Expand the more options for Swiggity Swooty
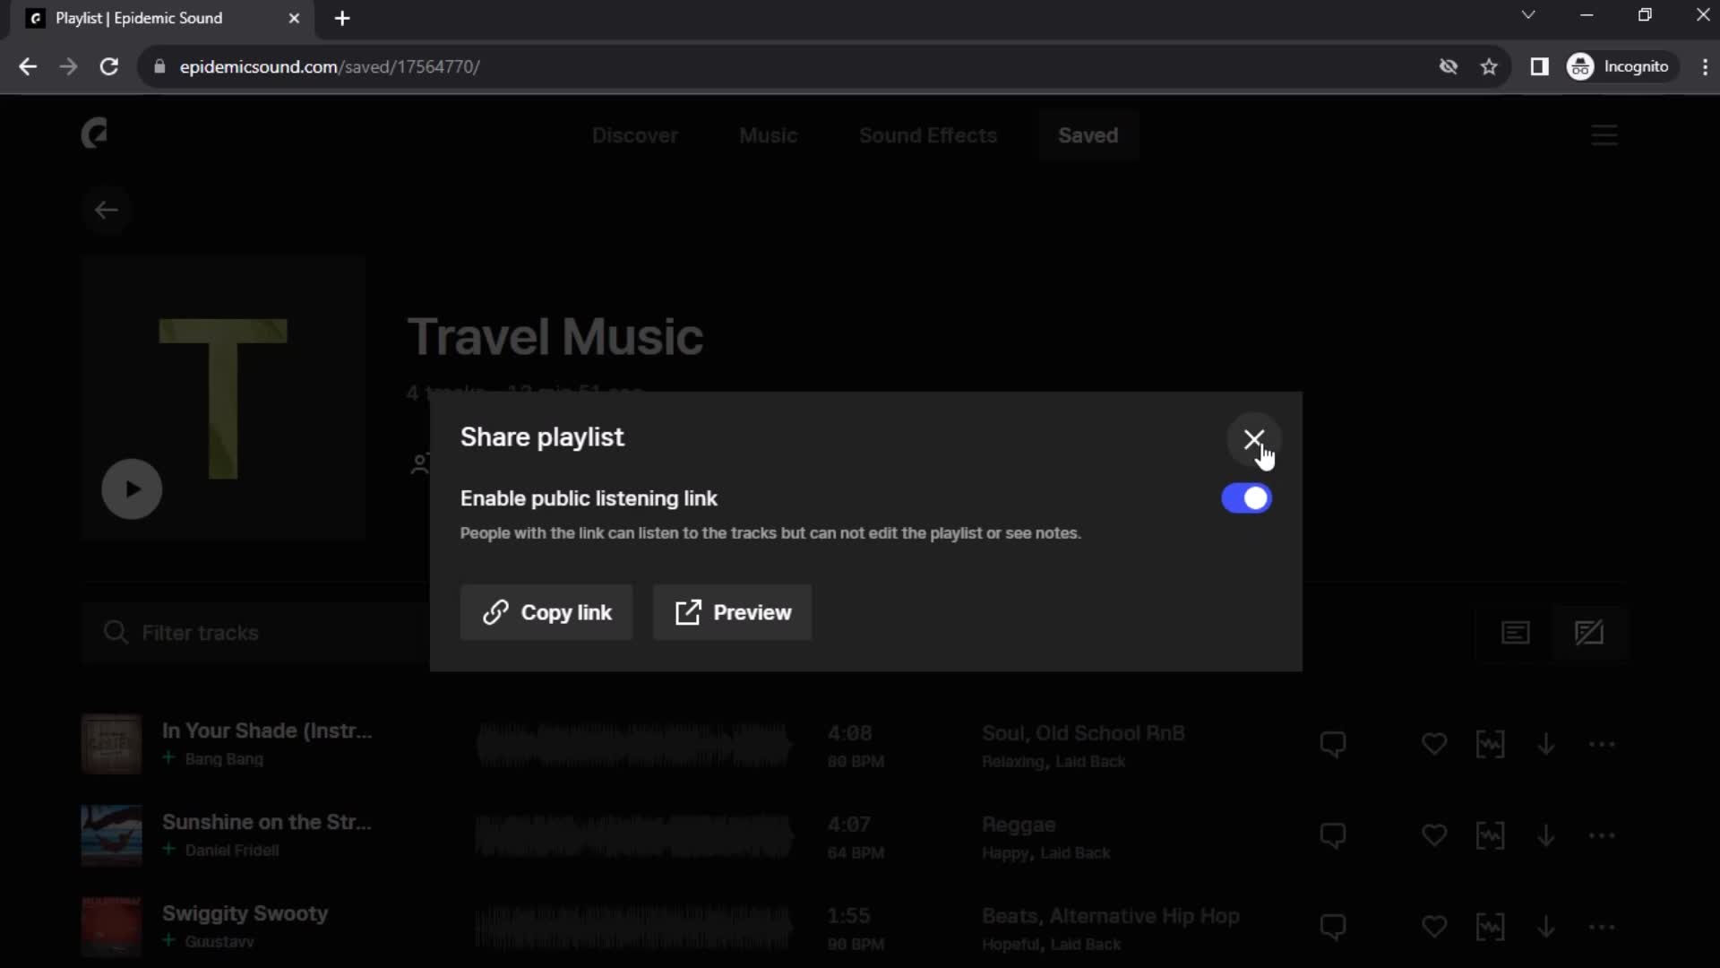 point(1603,927)
